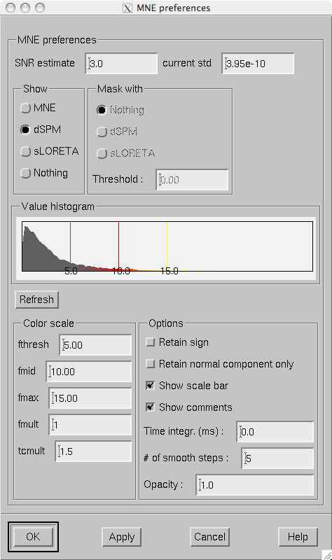Dismiss dialog with Cancel button
The image size is (332, 560).
pyautogui.click(x=210, y=537)
